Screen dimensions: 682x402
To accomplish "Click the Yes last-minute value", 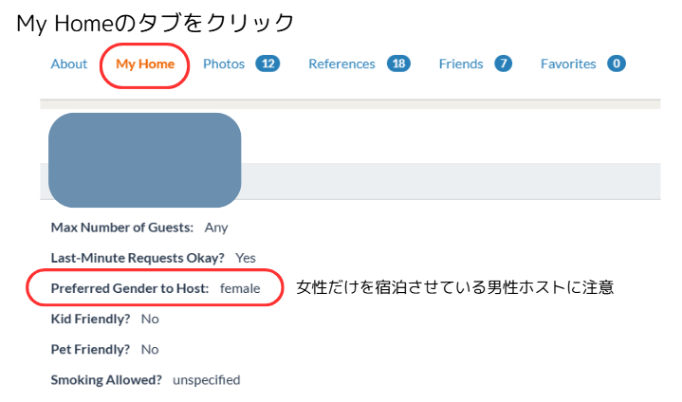I will pyautogui.click(x=246, y=258).
